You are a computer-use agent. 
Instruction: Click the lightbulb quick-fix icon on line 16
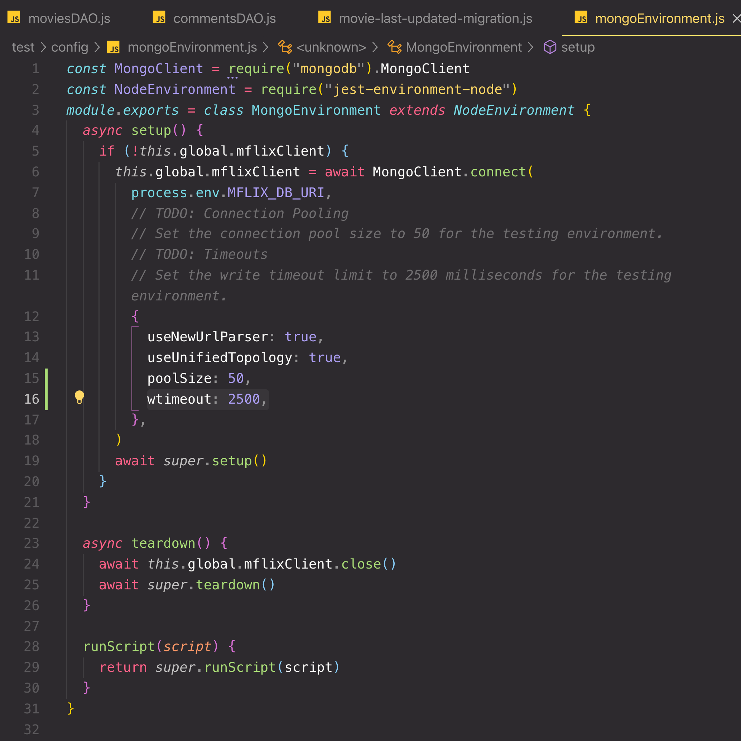[x=79, y=397]
